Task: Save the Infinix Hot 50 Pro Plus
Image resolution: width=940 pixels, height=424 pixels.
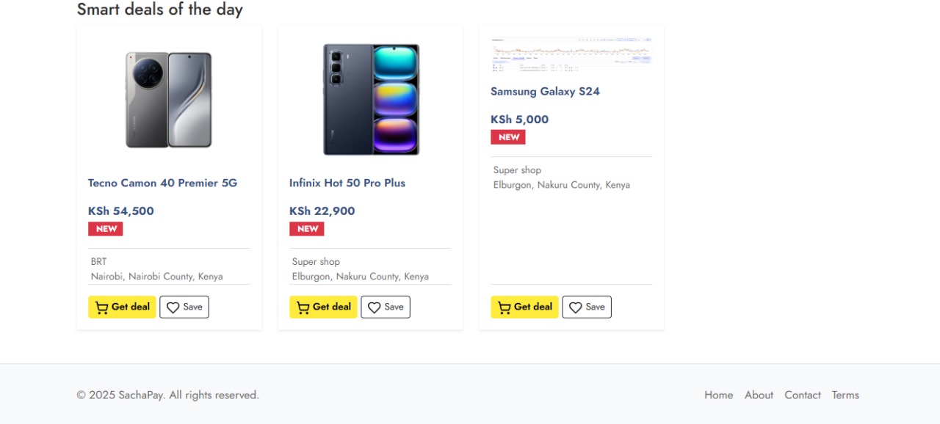Action: pyautogui.click(x=386, y=307)
